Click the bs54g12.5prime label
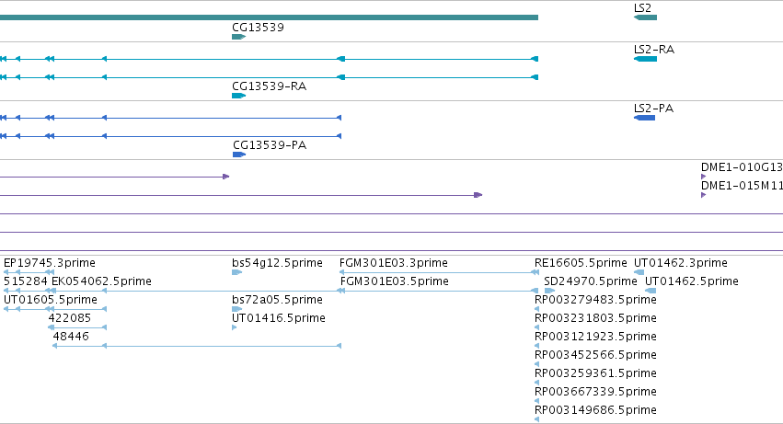 [x=277, y=263]
